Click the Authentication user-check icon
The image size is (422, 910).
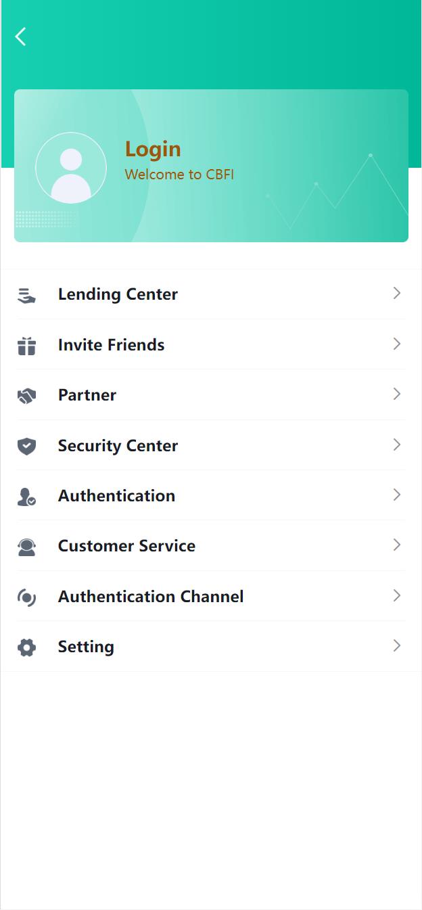(26, 497)
